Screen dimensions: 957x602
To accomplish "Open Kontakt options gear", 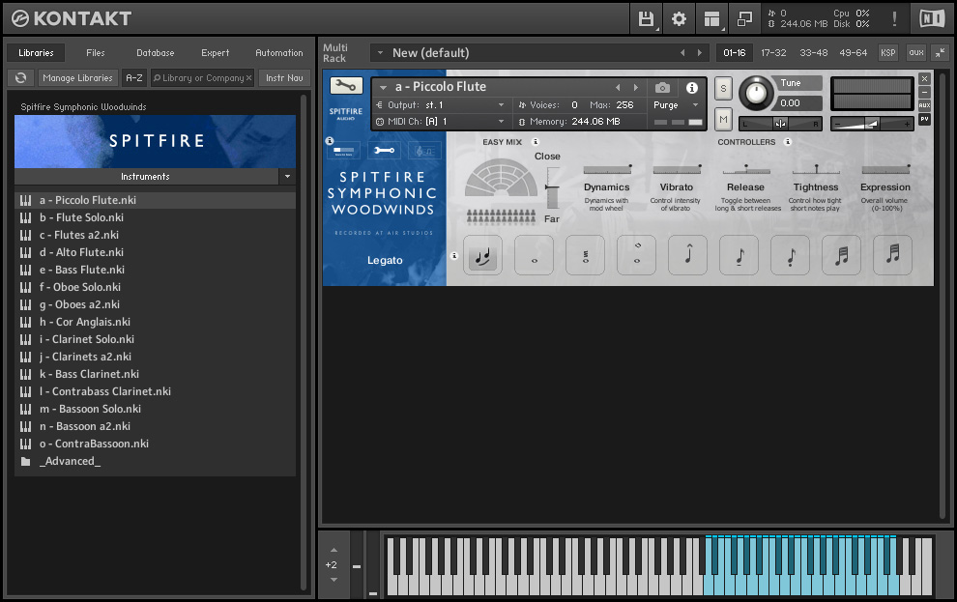I will (x=679, y=19).
